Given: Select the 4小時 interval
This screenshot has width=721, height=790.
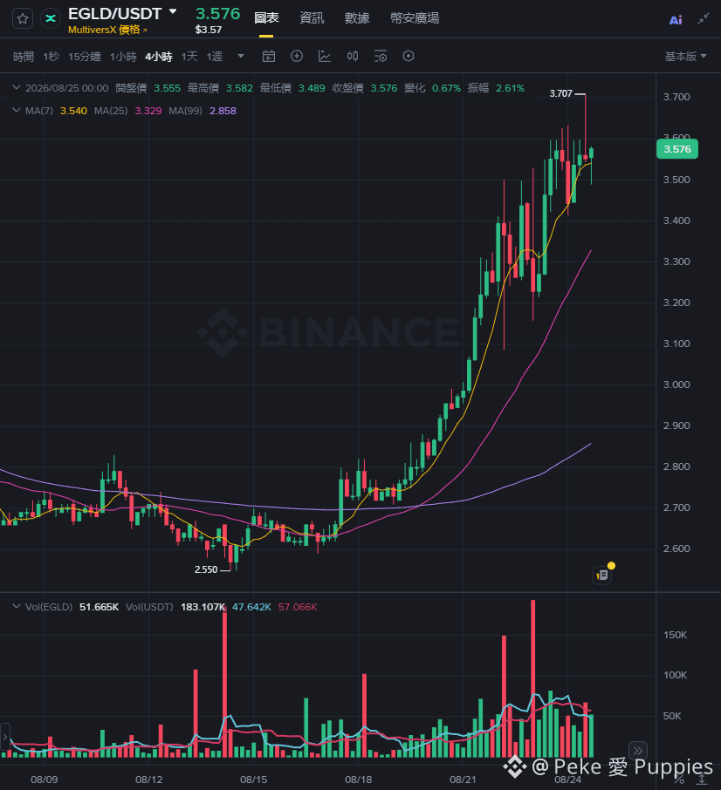Looking at the screenshot, I should [x=159, y=57].
